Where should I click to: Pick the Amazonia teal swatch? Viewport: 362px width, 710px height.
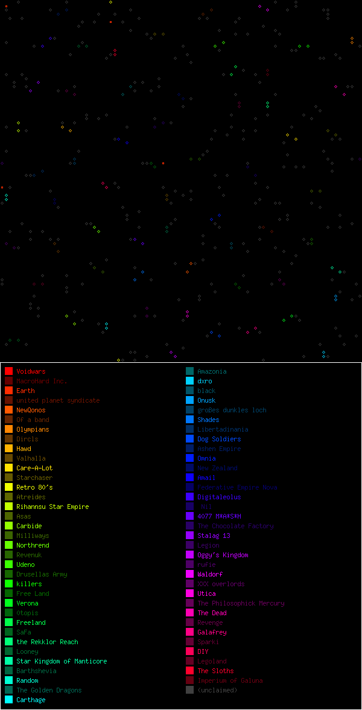tap(189, 371)
